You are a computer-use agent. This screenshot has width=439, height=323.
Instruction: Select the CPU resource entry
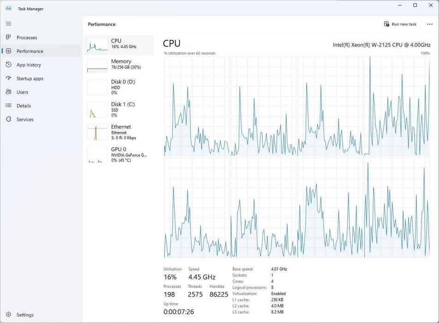[x=119, y=45]
